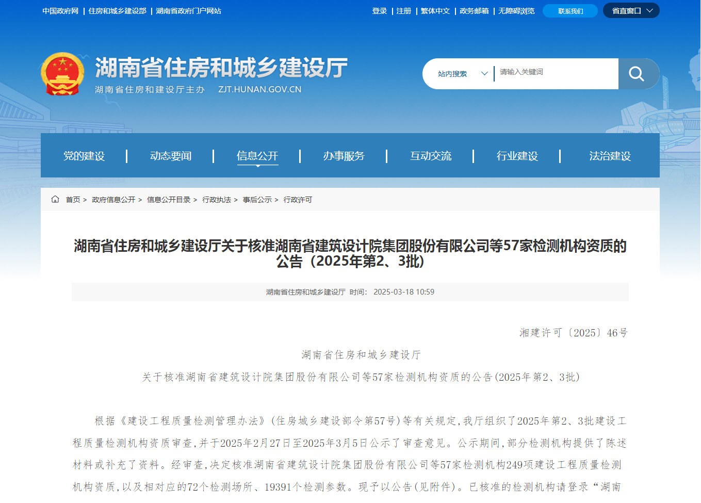Select the 信息公开 nav menu
Viewport: 701px width, 503px height.
click(x=257, y=156)
